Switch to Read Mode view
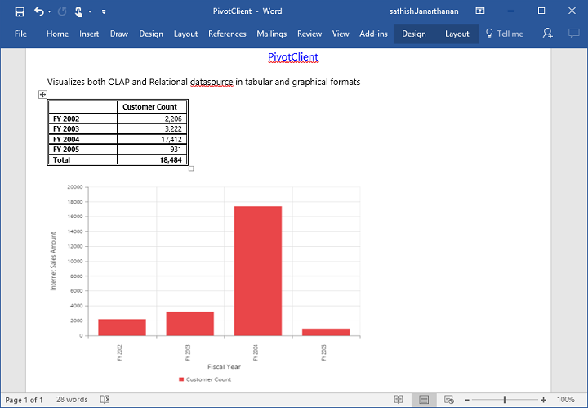The image size is (588, 408). tap(399, 400)
